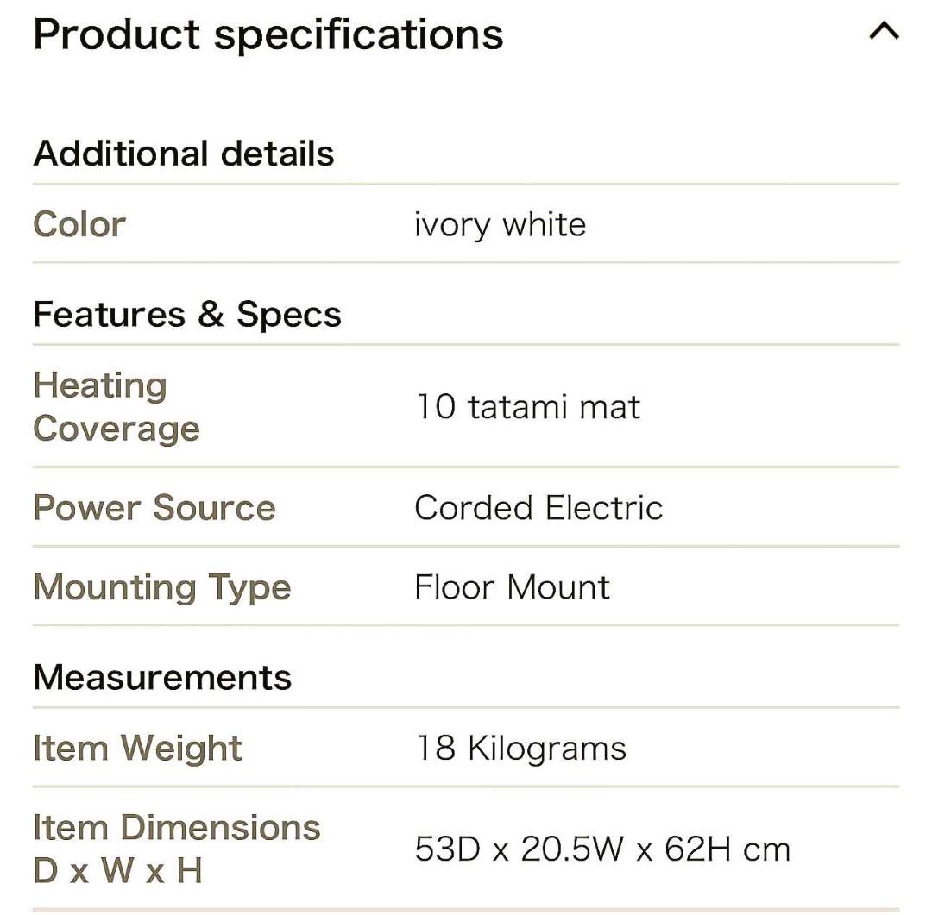Select the ivory white color value

[x=500, y=225]
